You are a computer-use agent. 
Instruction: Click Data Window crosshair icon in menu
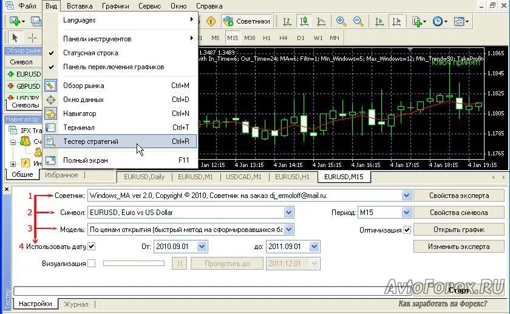(x=51, y=100)
